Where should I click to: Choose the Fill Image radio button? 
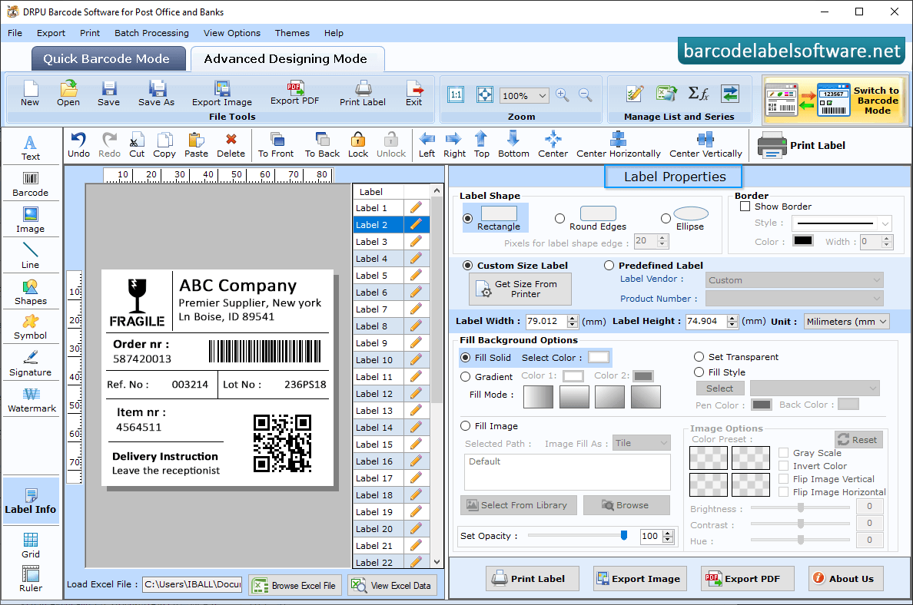point(465,426)
